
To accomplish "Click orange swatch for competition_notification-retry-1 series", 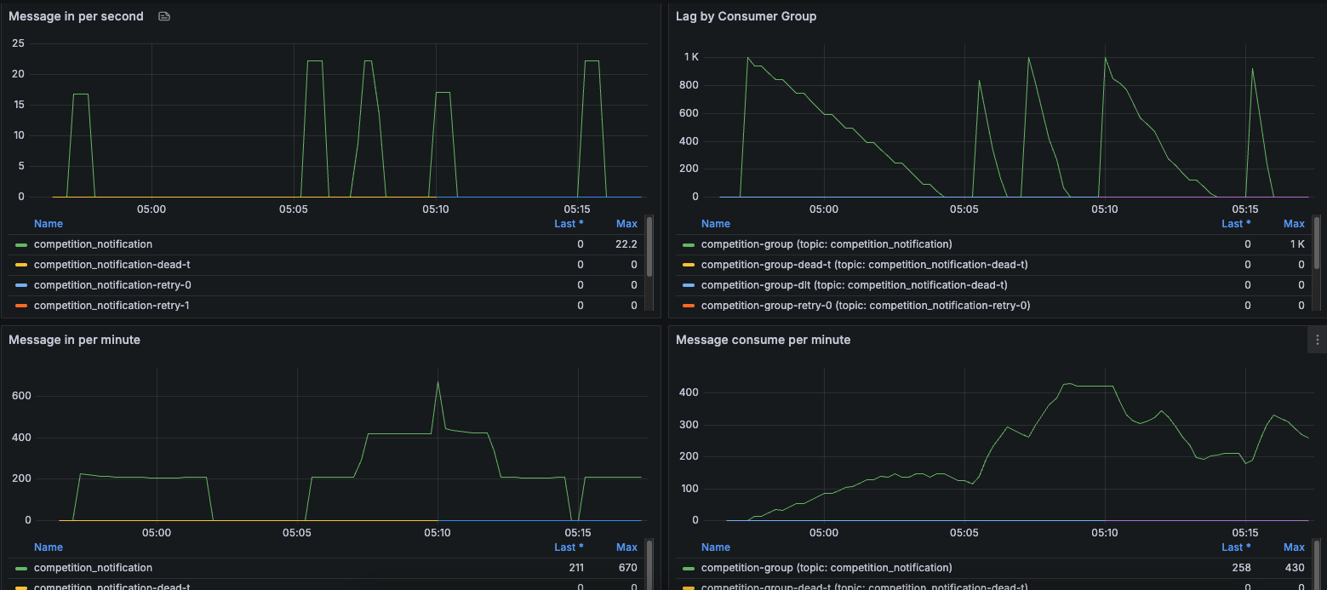I will click(x=21, y=306).
